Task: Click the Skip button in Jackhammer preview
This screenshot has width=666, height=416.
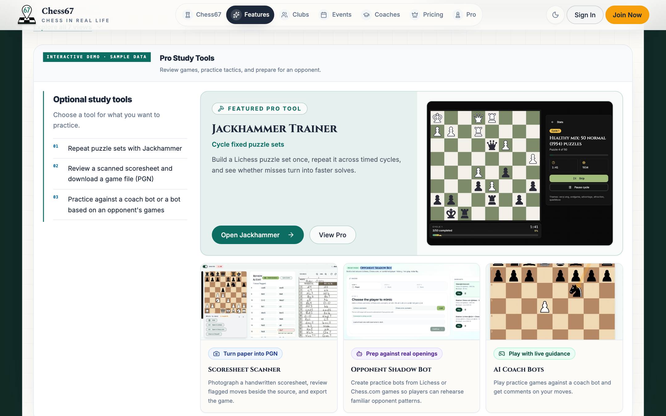Action: (578, 178)
